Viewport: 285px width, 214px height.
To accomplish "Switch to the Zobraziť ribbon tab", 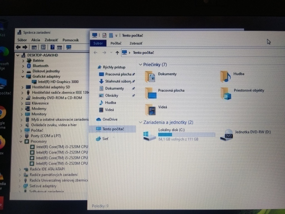I will pos(136,43).
